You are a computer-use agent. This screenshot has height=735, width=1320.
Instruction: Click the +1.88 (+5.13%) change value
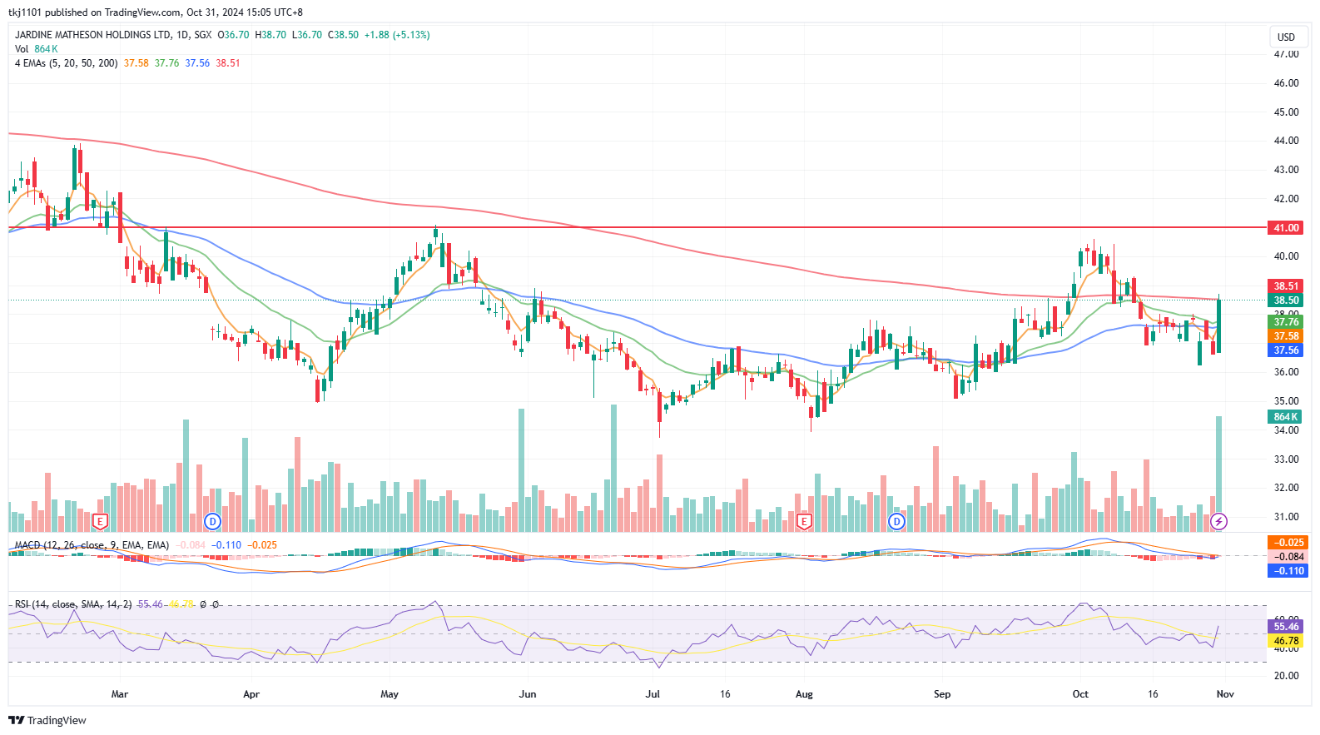point(397,35)
